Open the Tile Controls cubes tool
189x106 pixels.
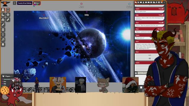(3, 20)
